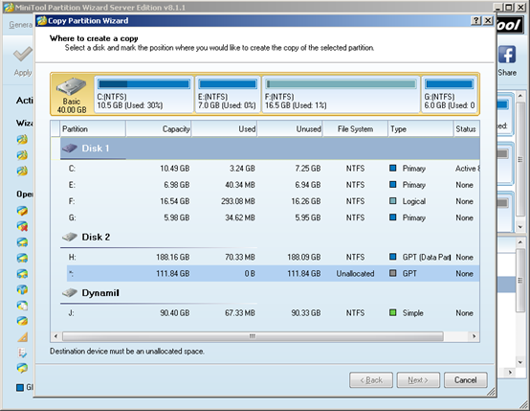Close the Copy Partition Wizard dialog
Screen dimensions: 530x411
488,21
